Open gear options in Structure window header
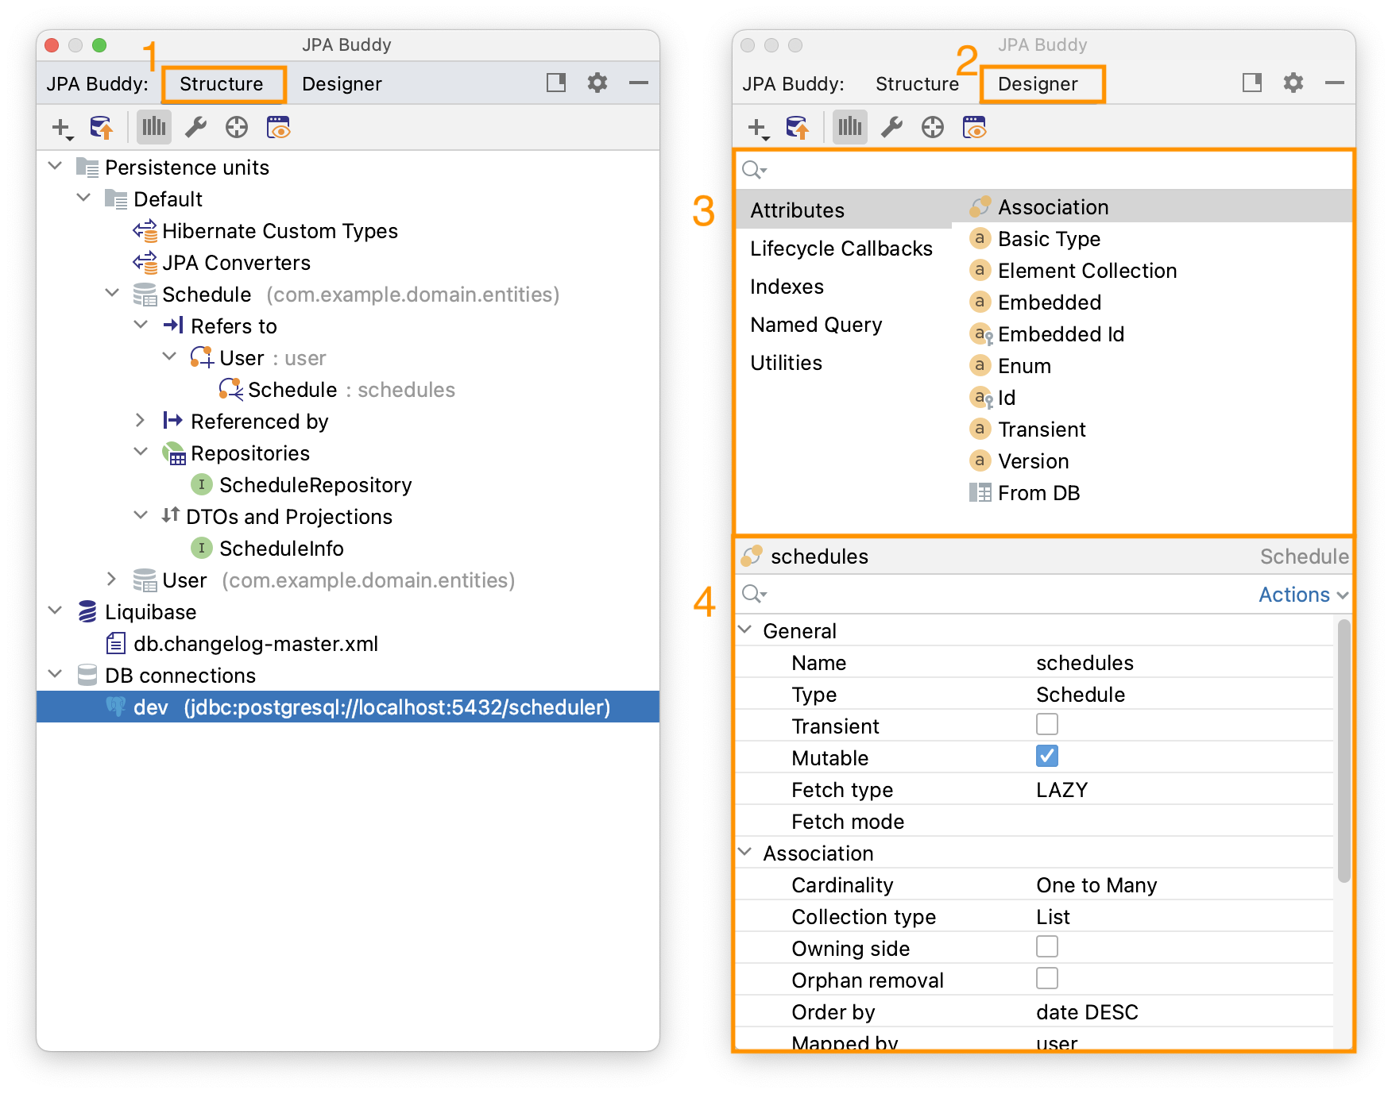This screenshot has height=1094, width=1392. (597, 83)
